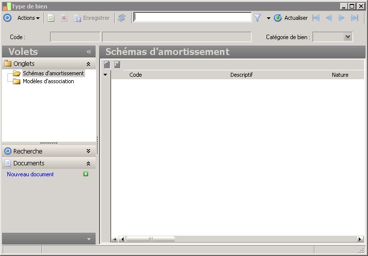Click the Nouveau document link
This screenshot has height=256, width=368.
tap(30, 174)
